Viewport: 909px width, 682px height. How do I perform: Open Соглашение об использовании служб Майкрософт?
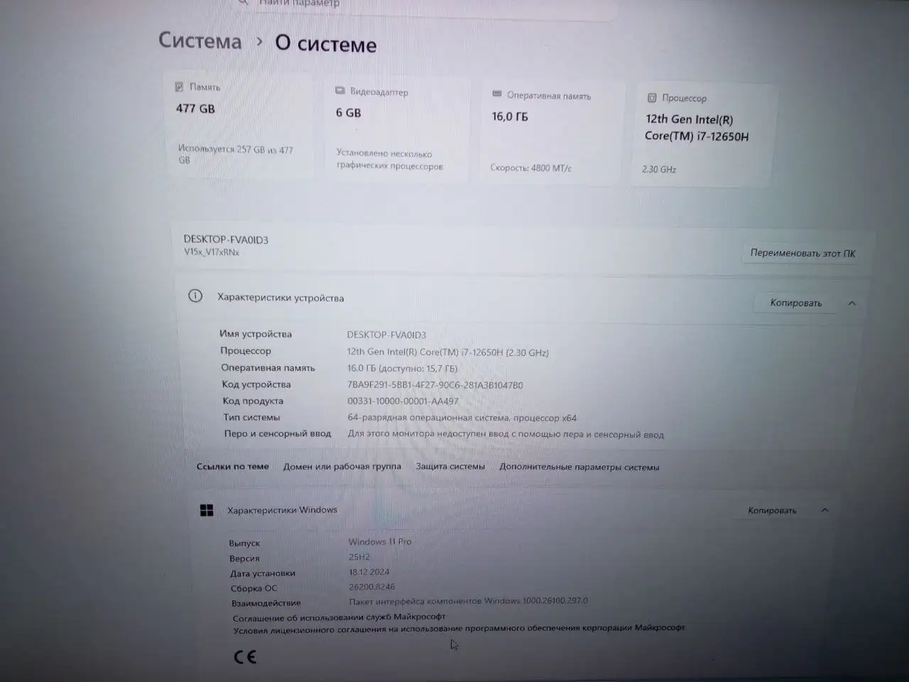tap(339, 617)
